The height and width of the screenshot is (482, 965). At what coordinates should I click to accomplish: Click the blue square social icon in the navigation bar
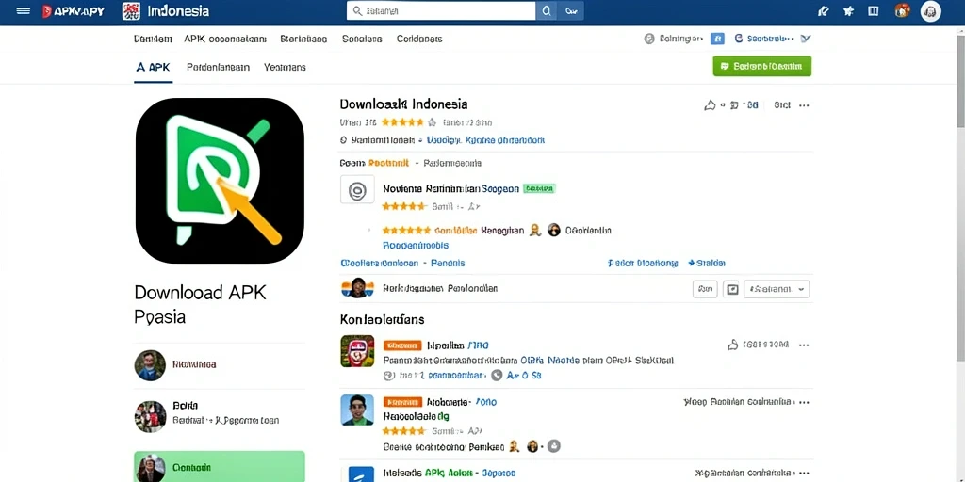[x=717, y=39]
